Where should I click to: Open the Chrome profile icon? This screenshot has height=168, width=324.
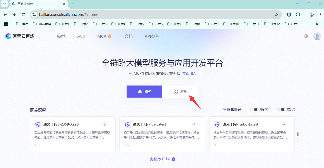(312, 15)
